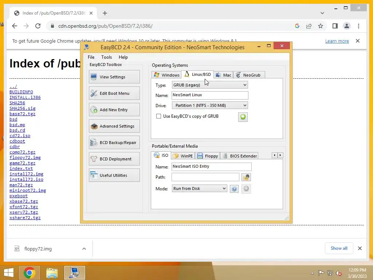Open Useful Utilities in EasyBCD

click(x=114, y=175)
